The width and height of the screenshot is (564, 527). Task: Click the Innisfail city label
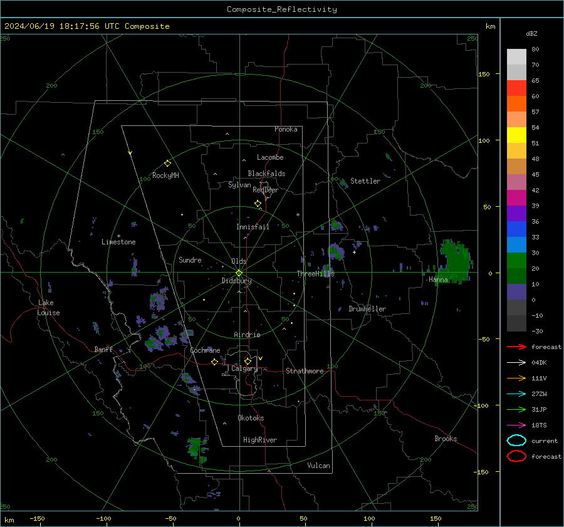pos(253,227)
